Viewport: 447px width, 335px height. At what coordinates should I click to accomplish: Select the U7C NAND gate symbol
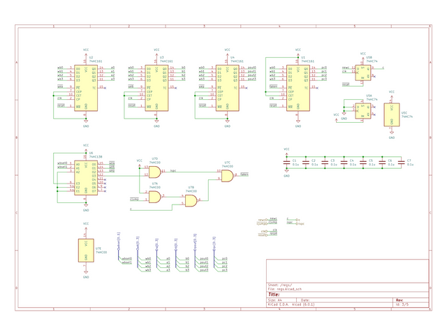coord(227,176)
